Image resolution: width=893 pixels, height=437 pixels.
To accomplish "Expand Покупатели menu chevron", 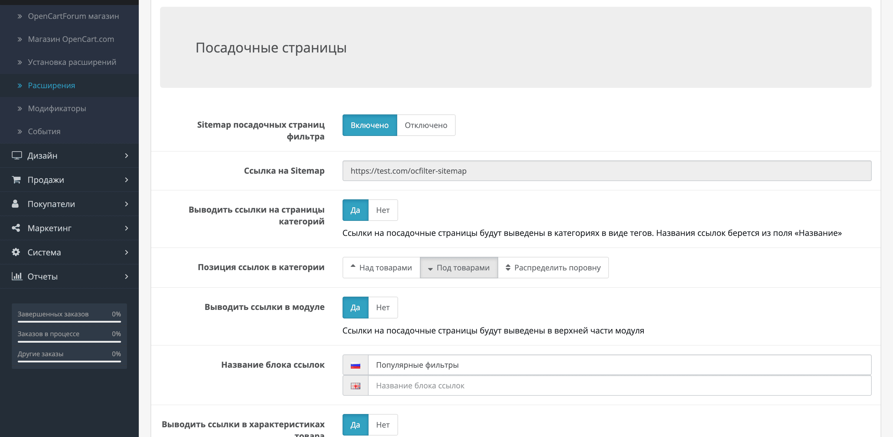I will click(126, 204).
